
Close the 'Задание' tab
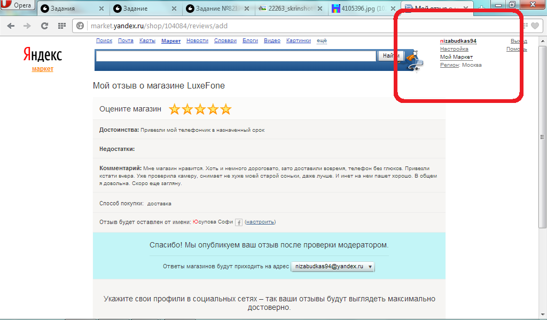(x=174, y=9)
